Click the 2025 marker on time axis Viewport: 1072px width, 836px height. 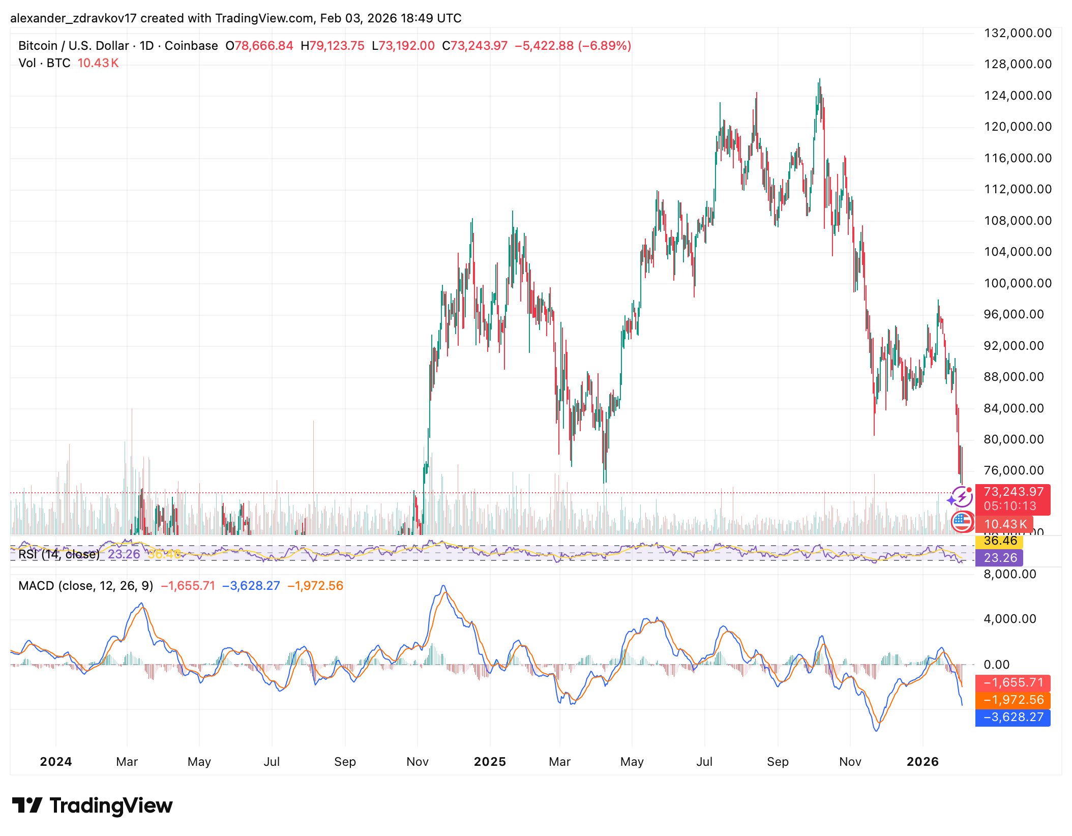pyautogui.click(x=490, y=762)
